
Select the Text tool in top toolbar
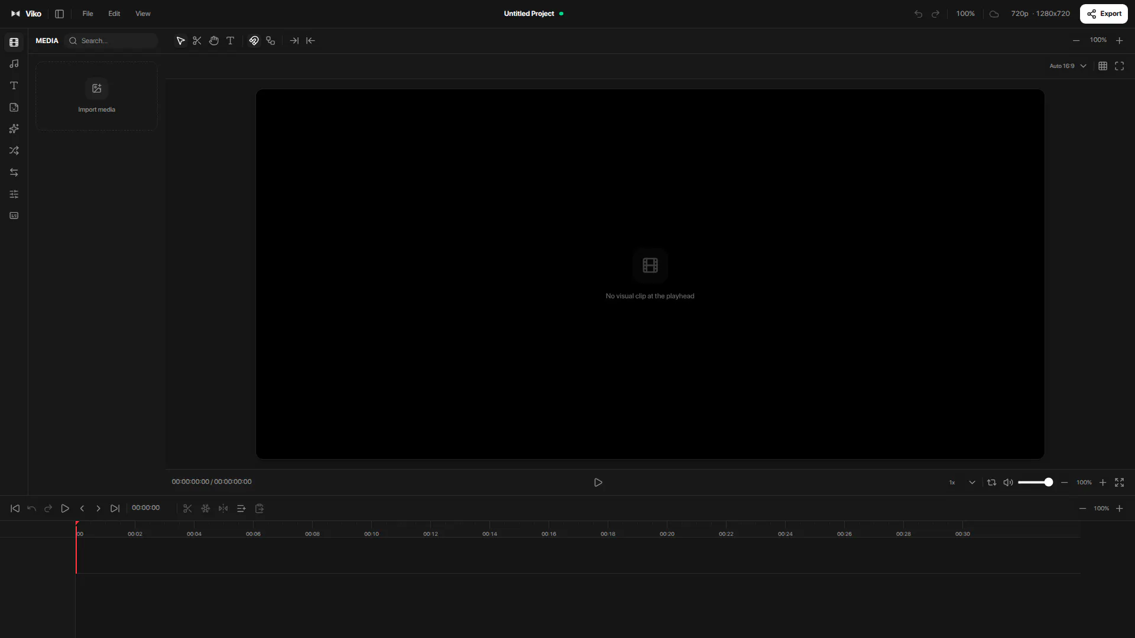231,41
